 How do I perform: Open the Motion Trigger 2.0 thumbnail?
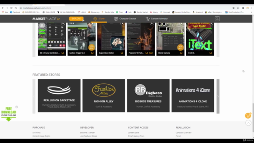(81, 37)
